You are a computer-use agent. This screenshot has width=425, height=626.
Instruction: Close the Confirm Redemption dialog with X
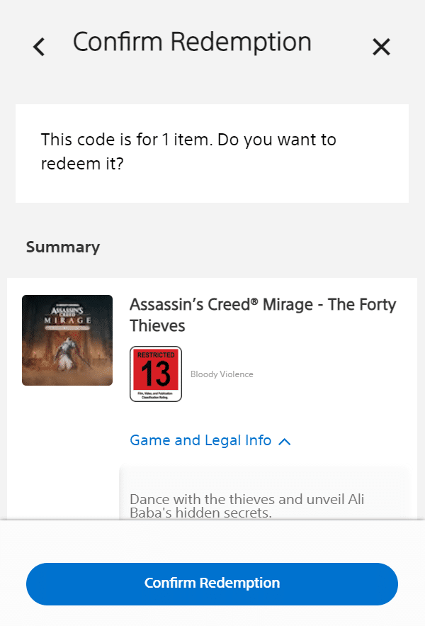[381, 47]
